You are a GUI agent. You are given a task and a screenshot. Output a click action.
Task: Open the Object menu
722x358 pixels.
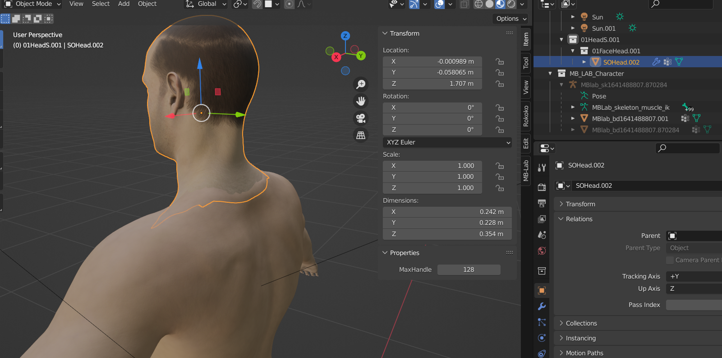point(147,4)
